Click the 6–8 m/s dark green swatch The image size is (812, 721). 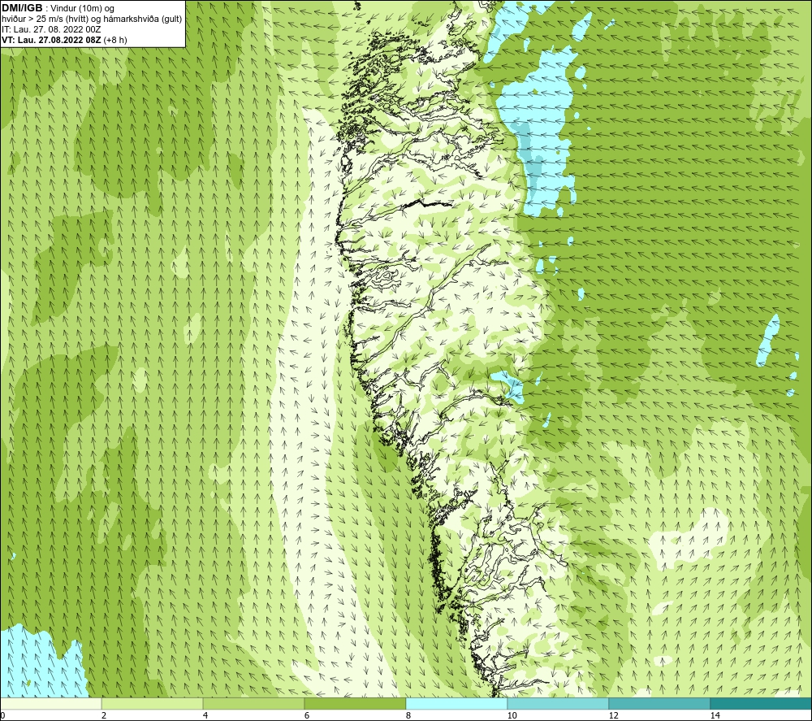pyautogui.click(x=356, y=703)
